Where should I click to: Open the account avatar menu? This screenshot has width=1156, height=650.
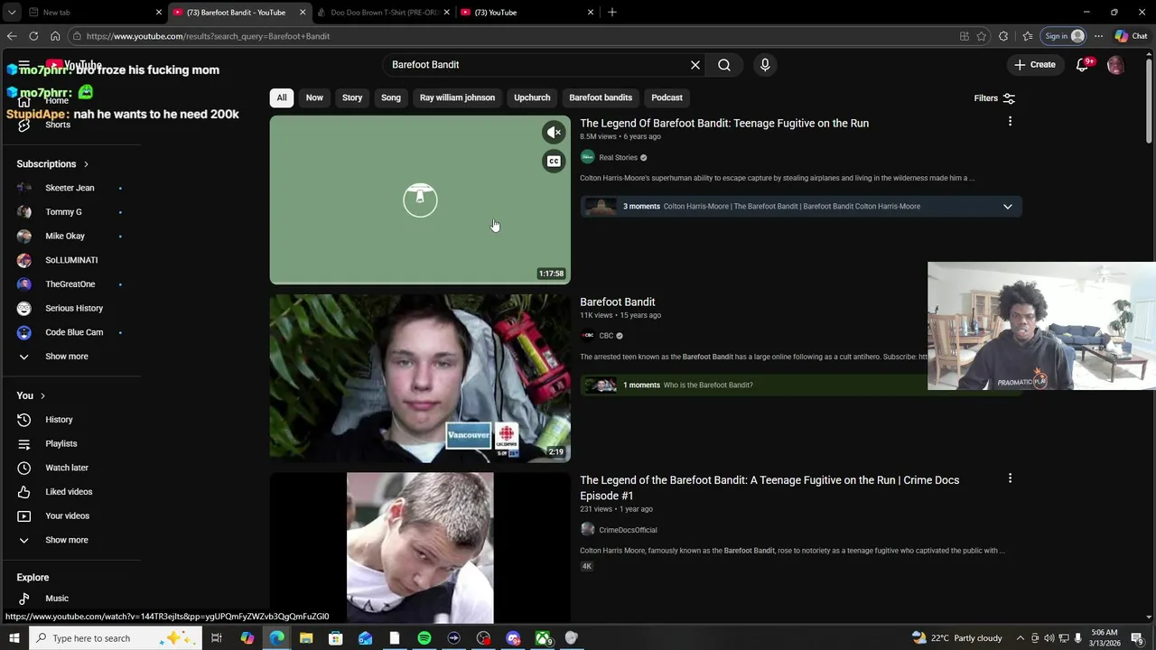[x=1115, y=65]
